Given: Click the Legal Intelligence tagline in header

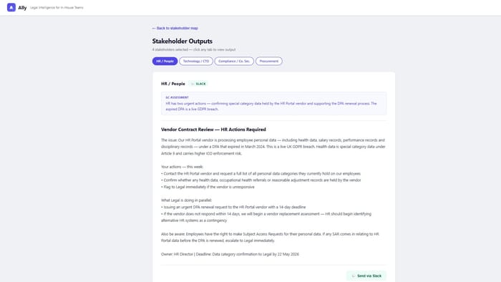Looking at the screenshot, I should pos(57,8).
